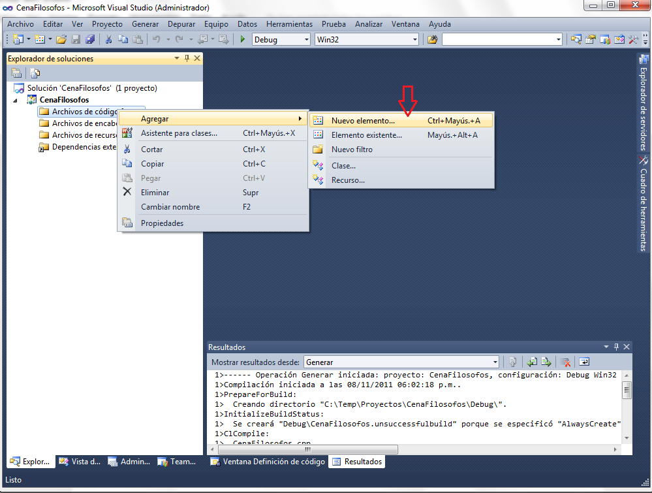Click Clear All icon in Resultados toolbar
The height and width of the screenshot is (493, 652).
[x=567, y=362]
